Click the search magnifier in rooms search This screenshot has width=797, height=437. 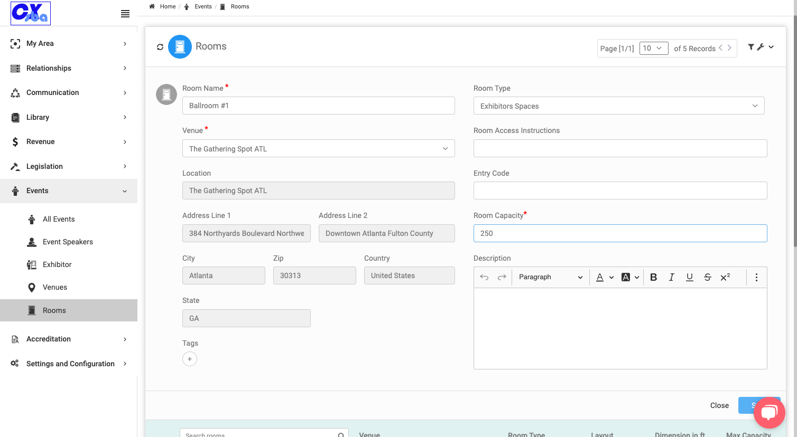tap(341, 435)
